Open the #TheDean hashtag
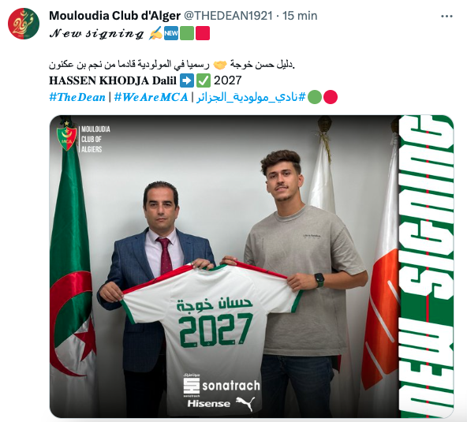The width and height of the screenshot is (467, 422). point(77,97)
